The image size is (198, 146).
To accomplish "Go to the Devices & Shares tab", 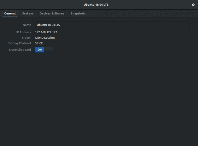I will 52,13.
